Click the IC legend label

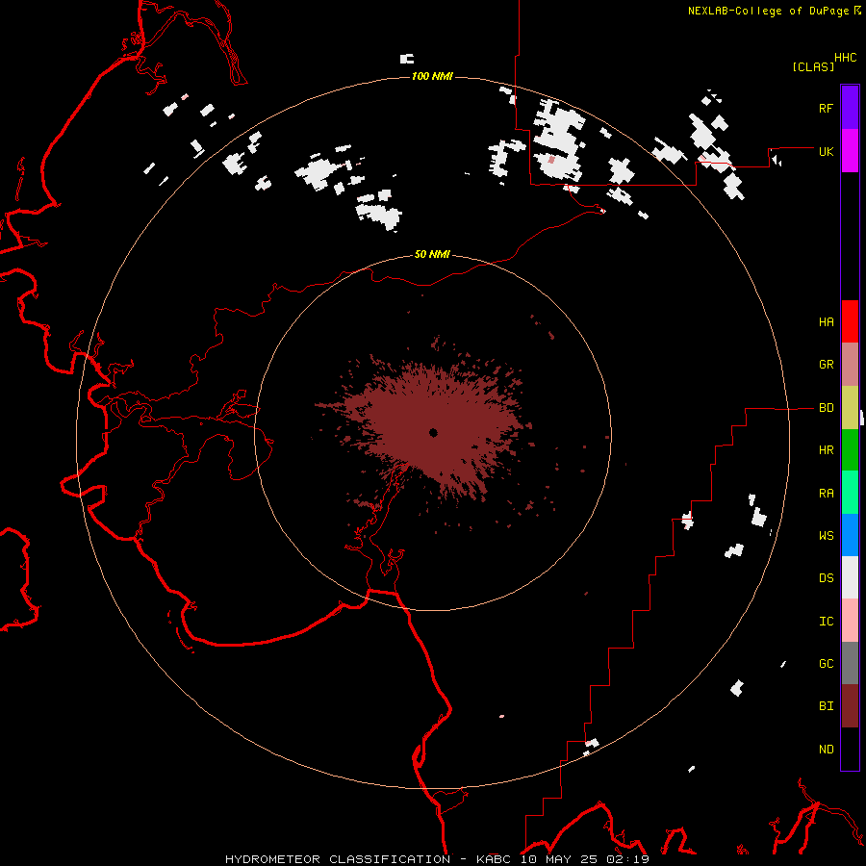(x=826, y=622)
